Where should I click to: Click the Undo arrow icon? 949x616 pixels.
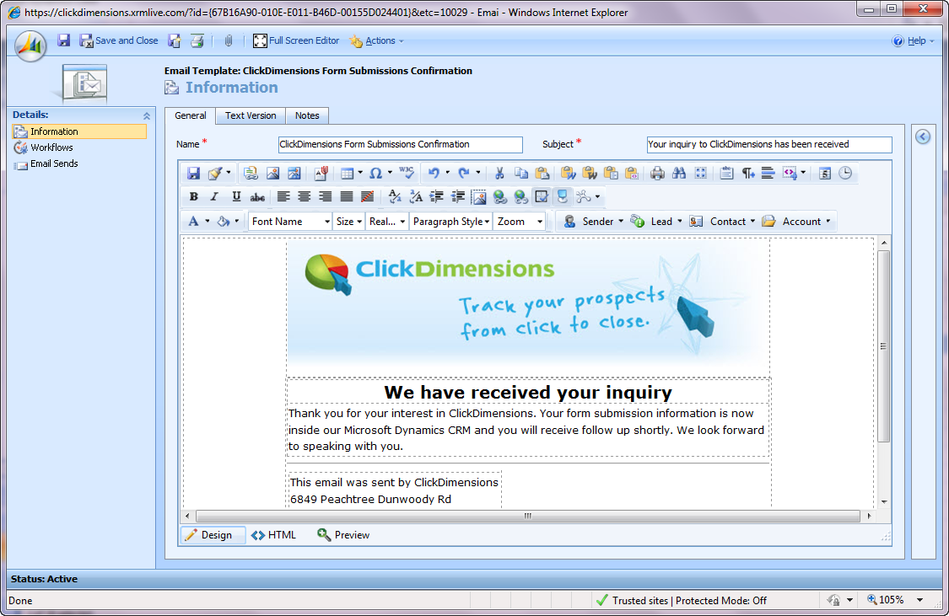(x=434, y=174)
